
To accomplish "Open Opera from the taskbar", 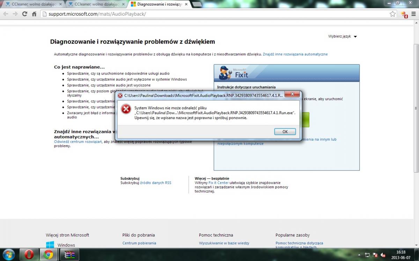I will click(29, 255).
